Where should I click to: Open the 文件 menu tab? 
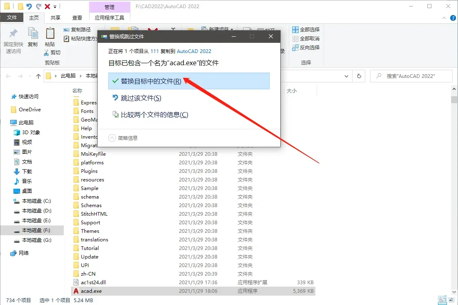(x=12, y=18)
